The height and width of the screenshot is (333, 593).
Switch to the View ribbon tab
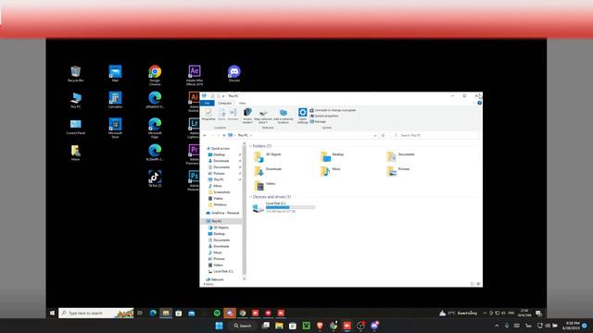[242, 103]
